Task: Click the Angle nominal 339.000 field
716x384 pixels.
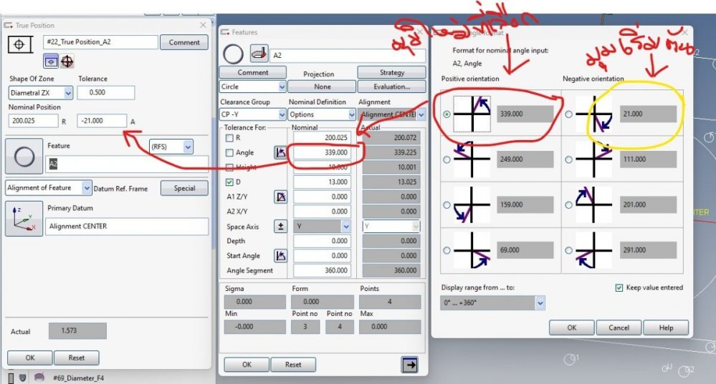Action: (322, 152)
